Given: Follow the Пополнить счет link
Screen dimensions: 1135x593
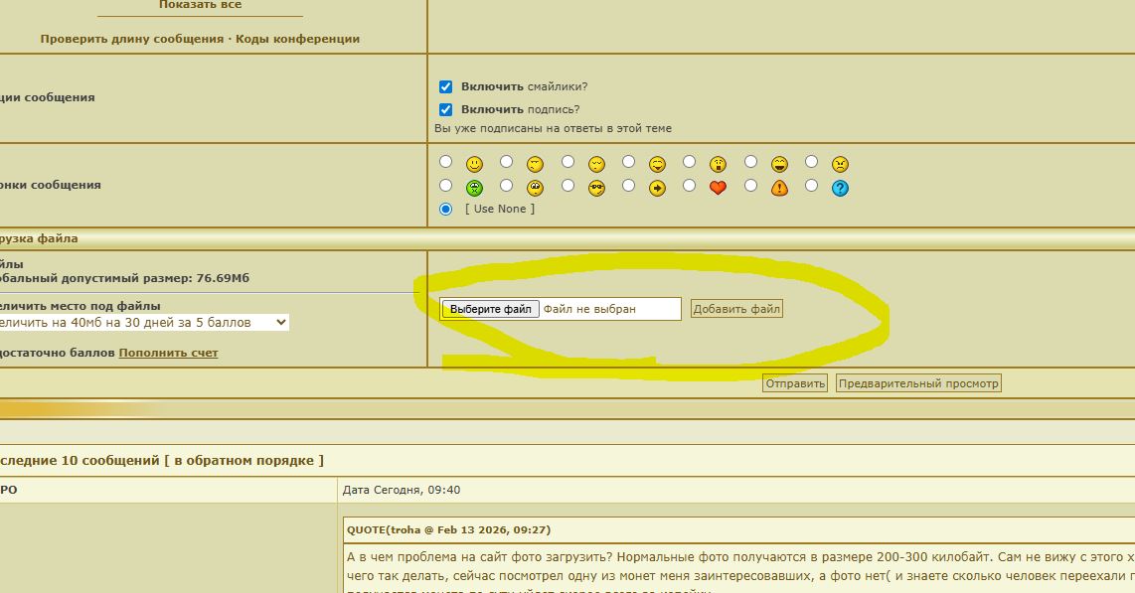Looking at the screenshot, I should [x=168, y=353].
